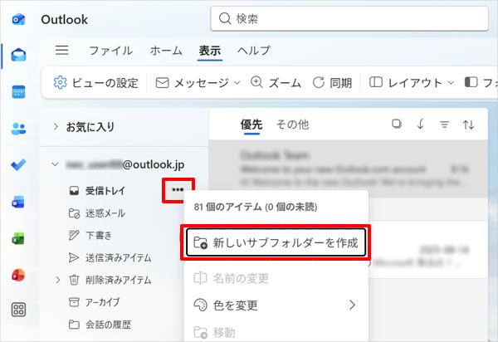Open the message filter icon
The image size is (498, 342).
coord(444,125)
